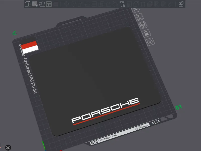This screenshot has width=201, height=151.
Task: Open the Assembly View puzzle icon
Action: (181, 4)
